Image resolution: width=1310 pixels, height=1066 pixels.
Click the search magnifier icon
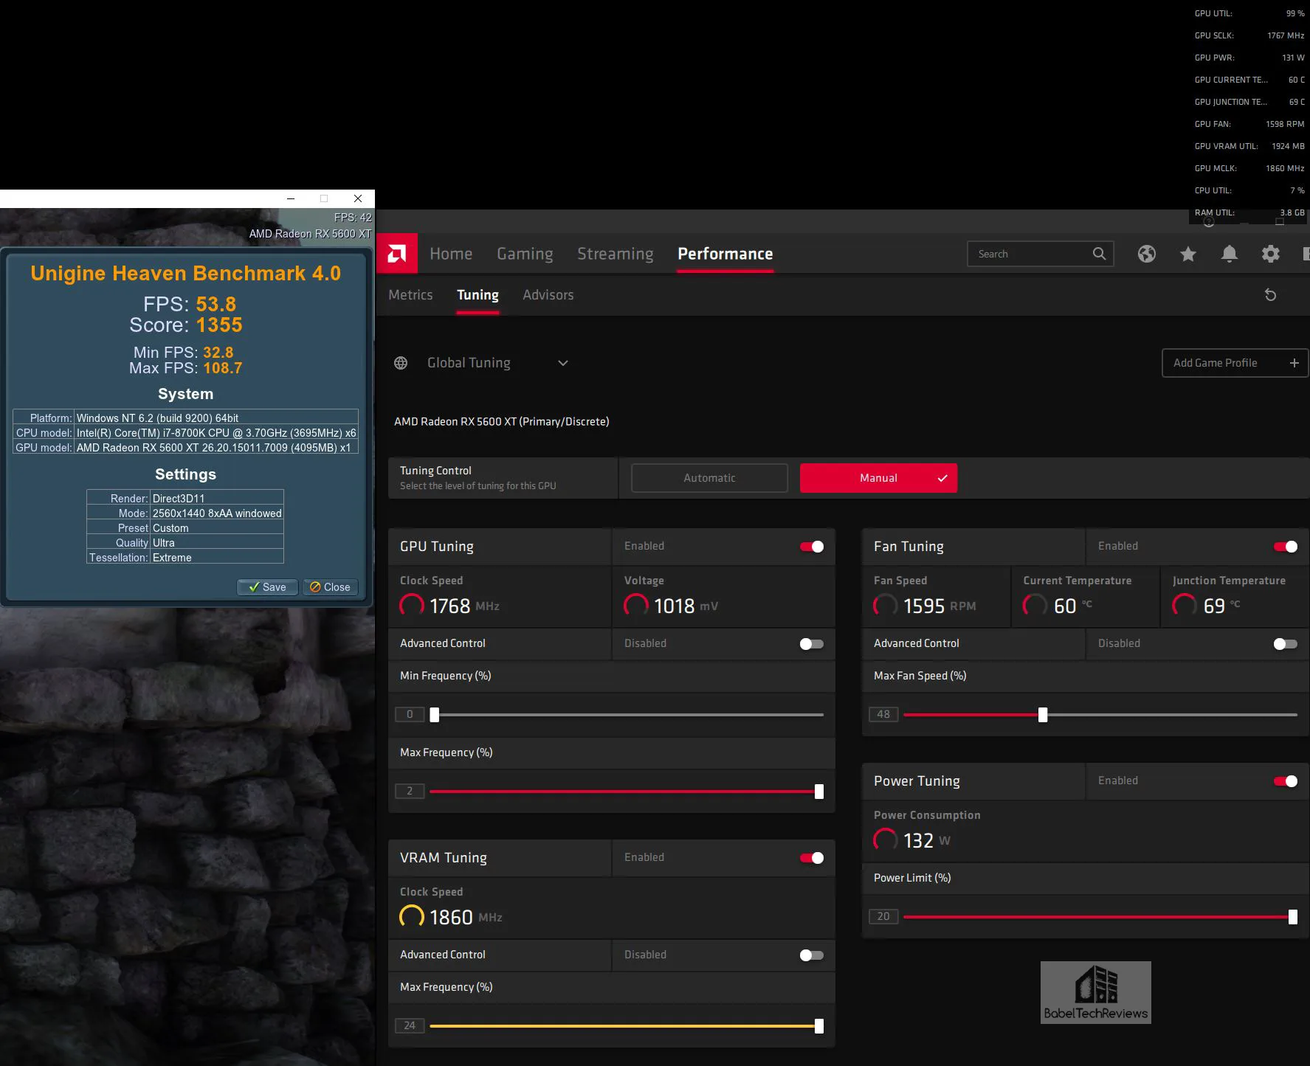pyautogui.click(x=1099, y=254)
